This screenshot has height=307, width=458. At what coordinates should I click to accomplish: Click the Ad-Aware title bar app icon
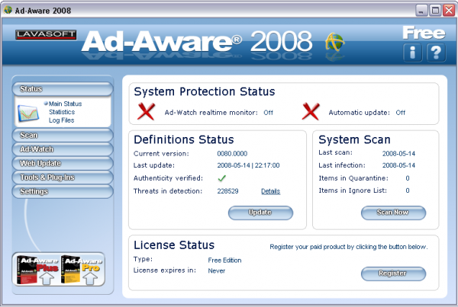(8, 10)
